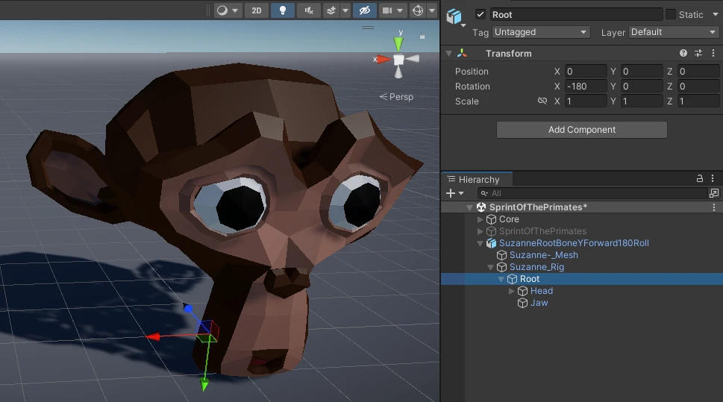Toggle the Scale constrain proportions link icon
Image resolution: width=723 pixels, height=402 pixels.
[542, 101]
